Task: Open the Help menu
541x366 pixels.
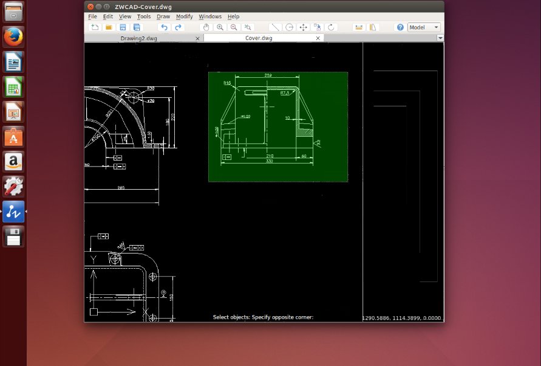Action: coord(233,16)
